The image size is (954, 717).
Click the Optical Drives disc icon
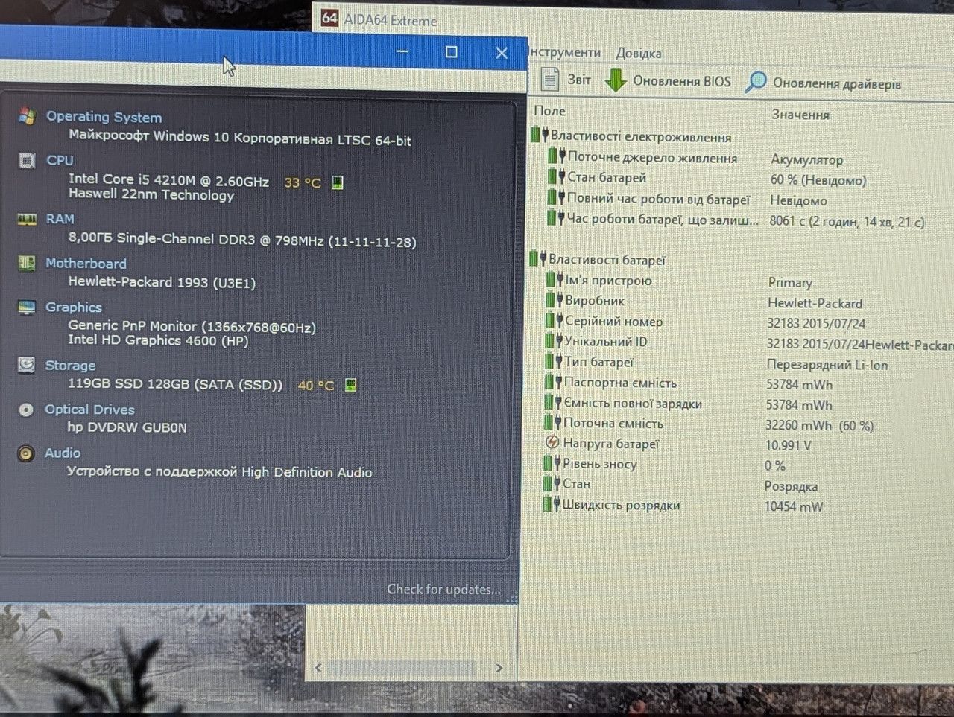click(26, 410)
